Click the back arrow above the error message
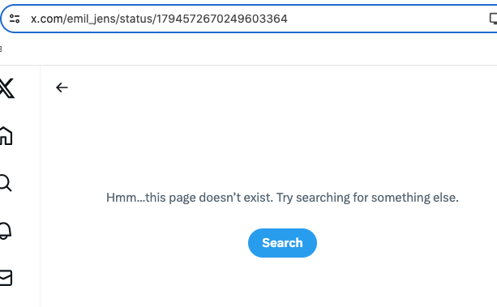 point(62,87)
